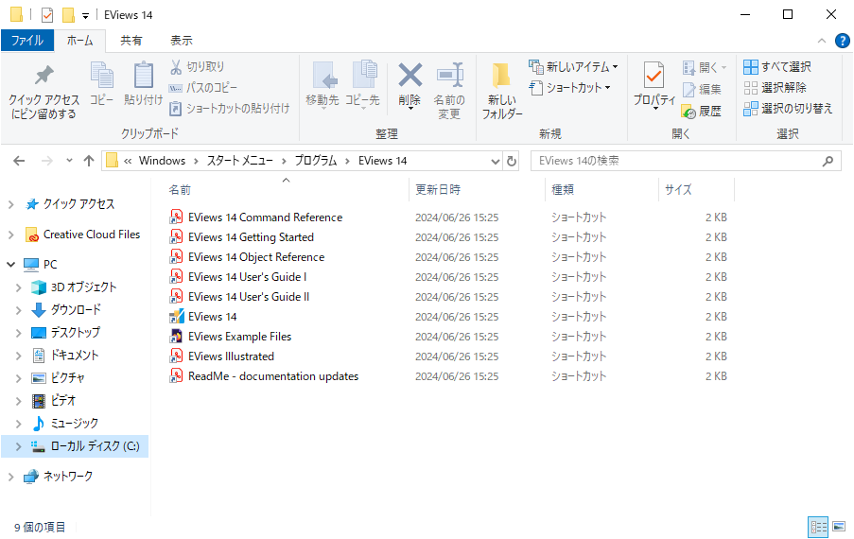The image size is (854, 539).
Task: Switch to large icons view
Action: tap(839, 527)
